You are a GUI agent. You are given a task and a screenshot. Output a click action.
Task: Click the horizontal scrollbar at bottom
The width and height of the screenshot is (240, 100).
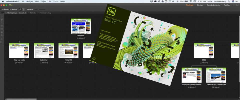pos(21,99)
